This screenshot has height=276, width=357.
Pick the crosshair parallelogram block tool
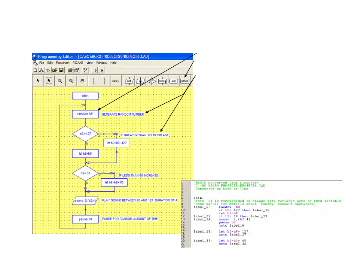(x=140, y=81)
